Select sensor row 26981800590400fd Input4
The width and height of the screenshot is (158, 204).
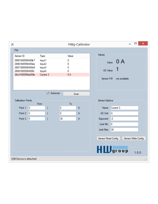click(x=52, y=71)
